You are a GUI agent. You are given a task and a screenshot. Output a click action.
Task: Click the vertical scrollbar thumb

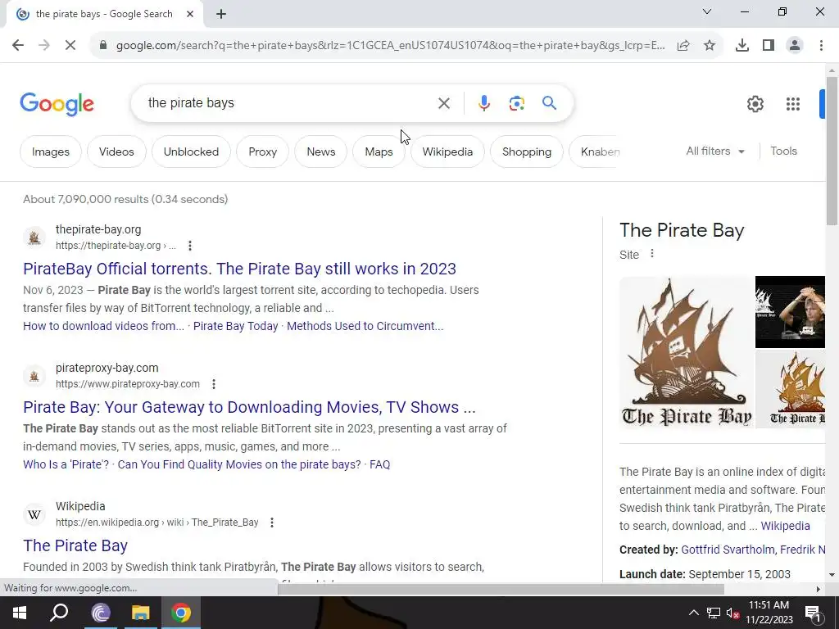[832, 151]
